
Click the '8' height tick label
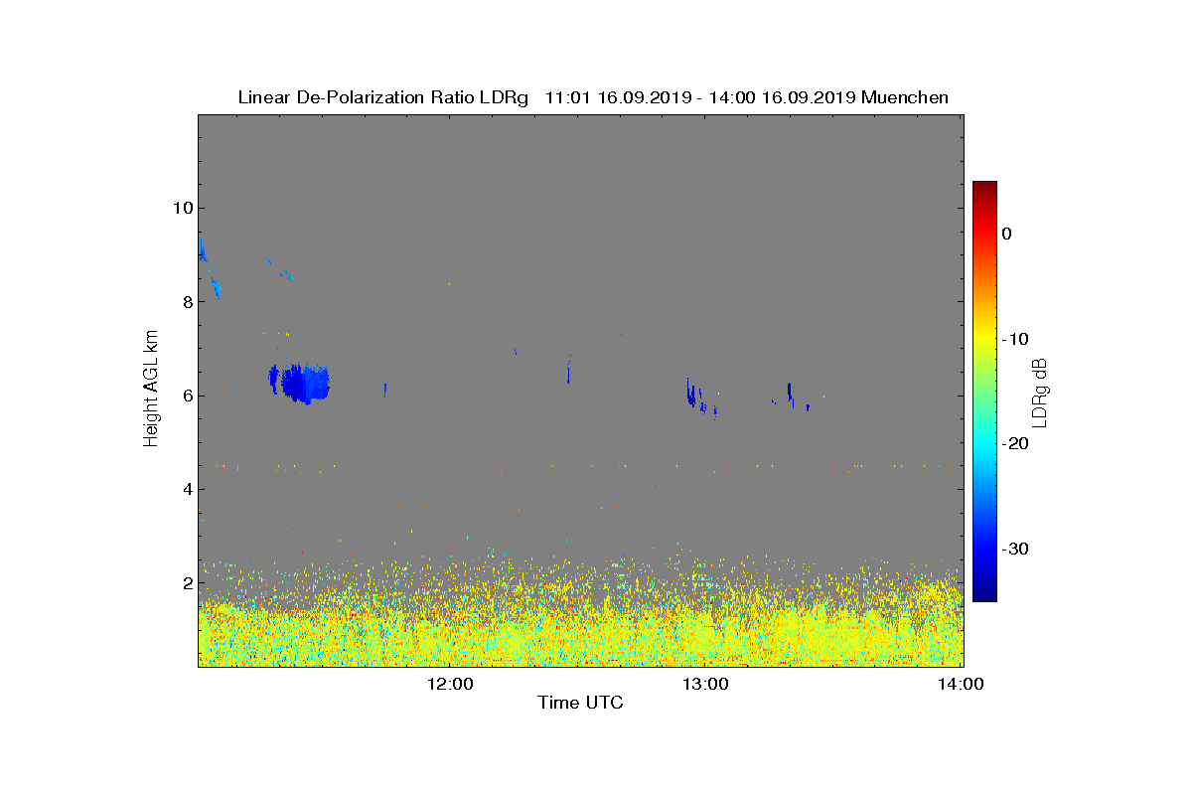(x=187, y=301)
